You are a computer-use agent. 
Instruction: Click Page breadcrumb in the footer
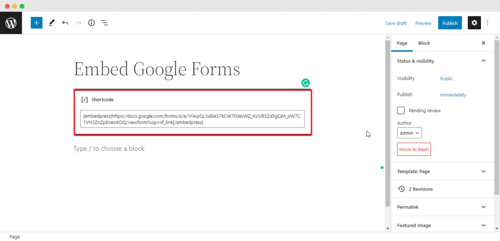(x=14, y=237)
